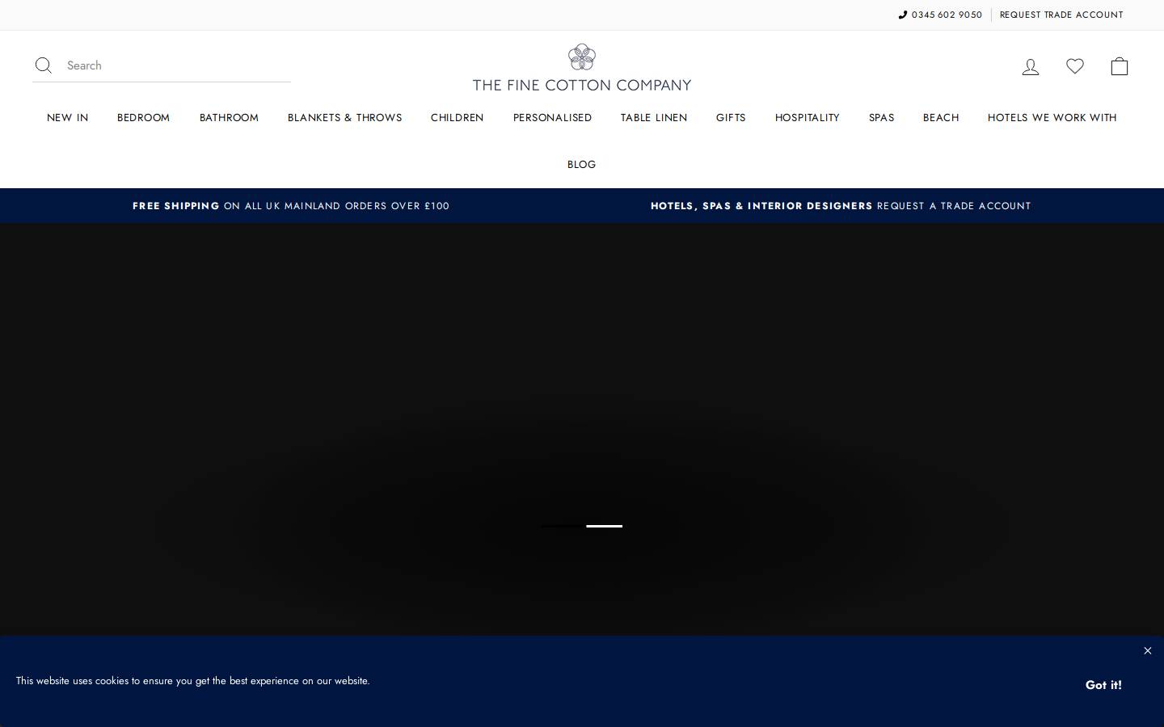Open Hotels We Work With menu

[1052, 117]
